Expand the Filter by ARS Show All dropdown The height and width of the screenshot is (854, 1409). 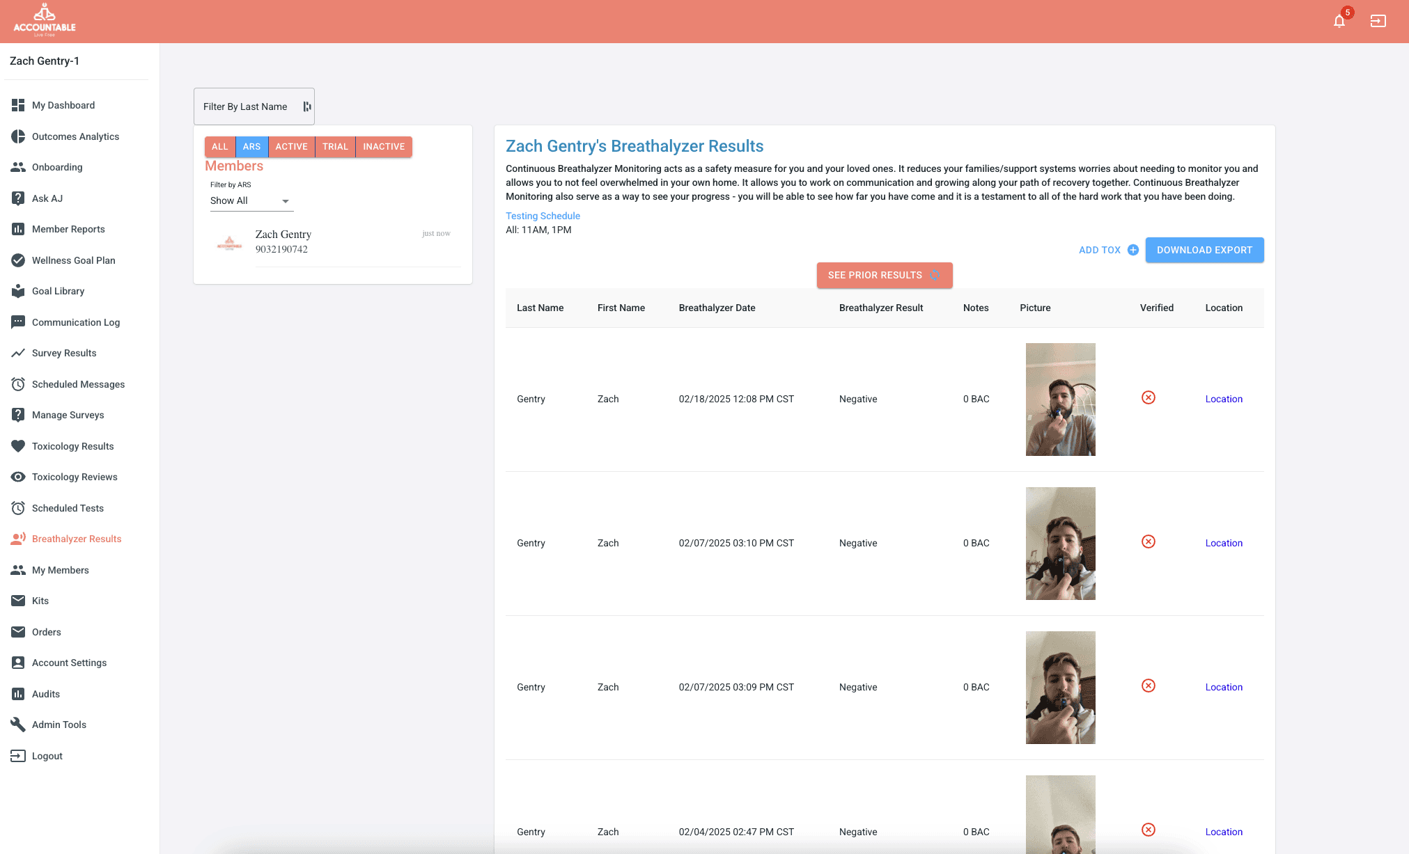(x=251, y=200)
